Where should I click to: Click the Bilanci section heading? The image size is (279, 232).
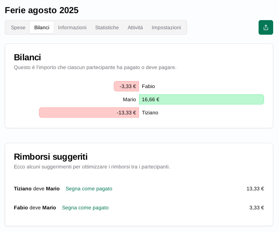27,57
